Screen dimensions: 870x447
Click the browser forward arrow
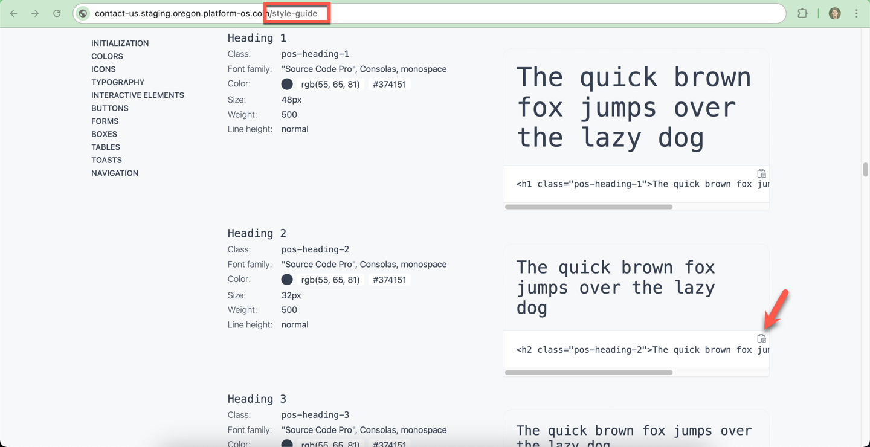[35, 13]
